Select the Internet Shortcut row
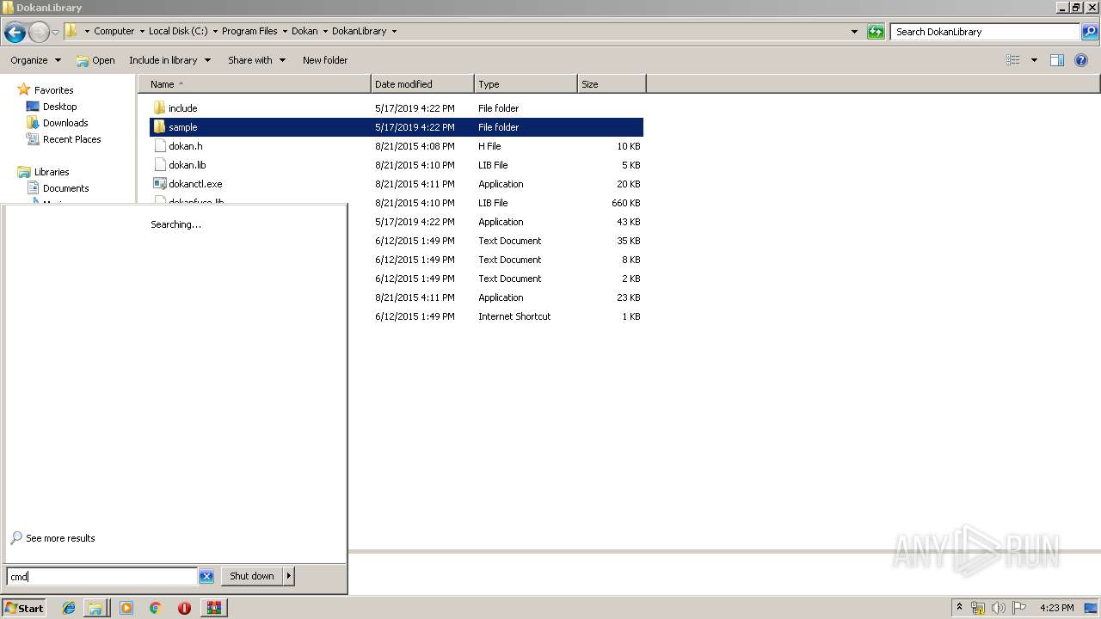The image size is (1101, 619). [x=495, y=316]
